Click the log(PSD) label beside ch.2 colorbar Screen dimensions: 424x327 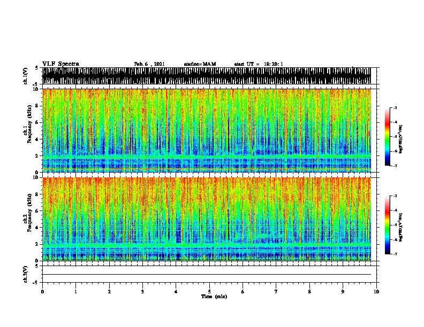[x=401, y=227]
